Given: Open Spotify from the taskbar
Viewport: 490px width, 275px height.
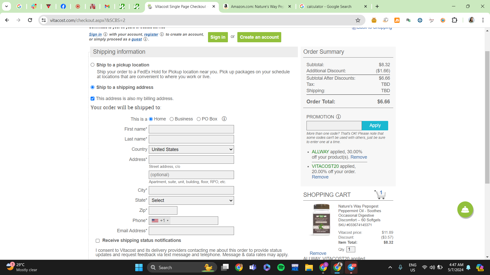Looking at the screenshot, I should (281, 267).
